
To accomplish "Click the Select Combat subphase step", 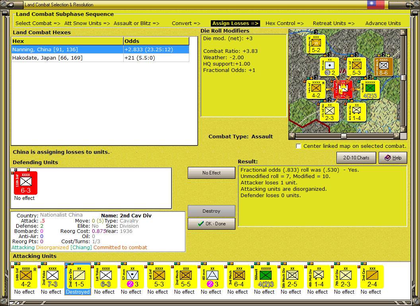I will point(38,23).
